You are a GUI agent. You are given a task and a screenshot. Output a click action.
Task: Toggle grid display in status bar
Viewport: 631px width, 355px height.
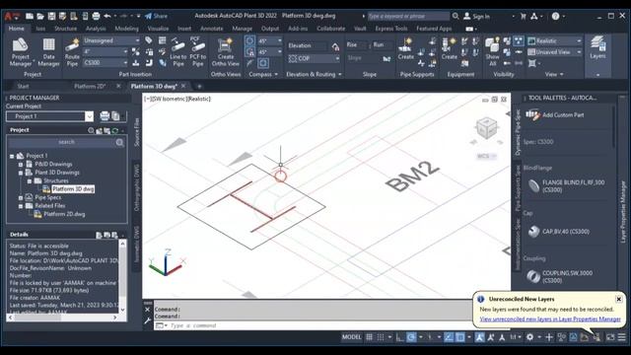coord(369,337)
